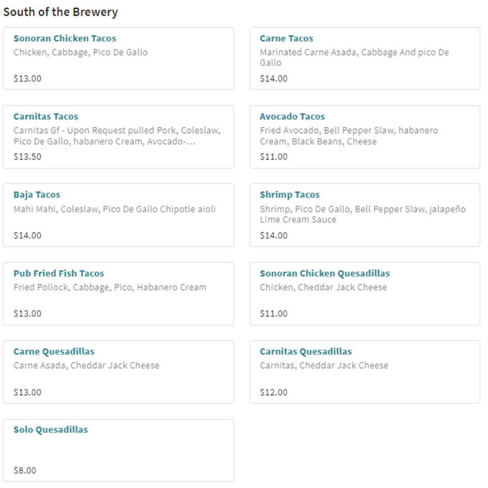Open Carnitas Quesadillas item
The height and width of the screenshot is (488, 488).
click(x=305, y=352)
